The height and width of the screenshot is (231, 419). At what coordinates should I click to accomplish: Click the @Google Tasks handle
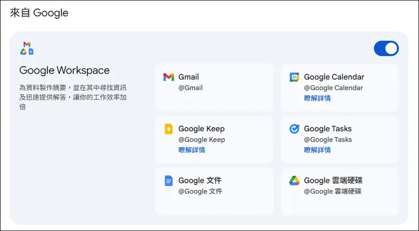tap(328, 139)
